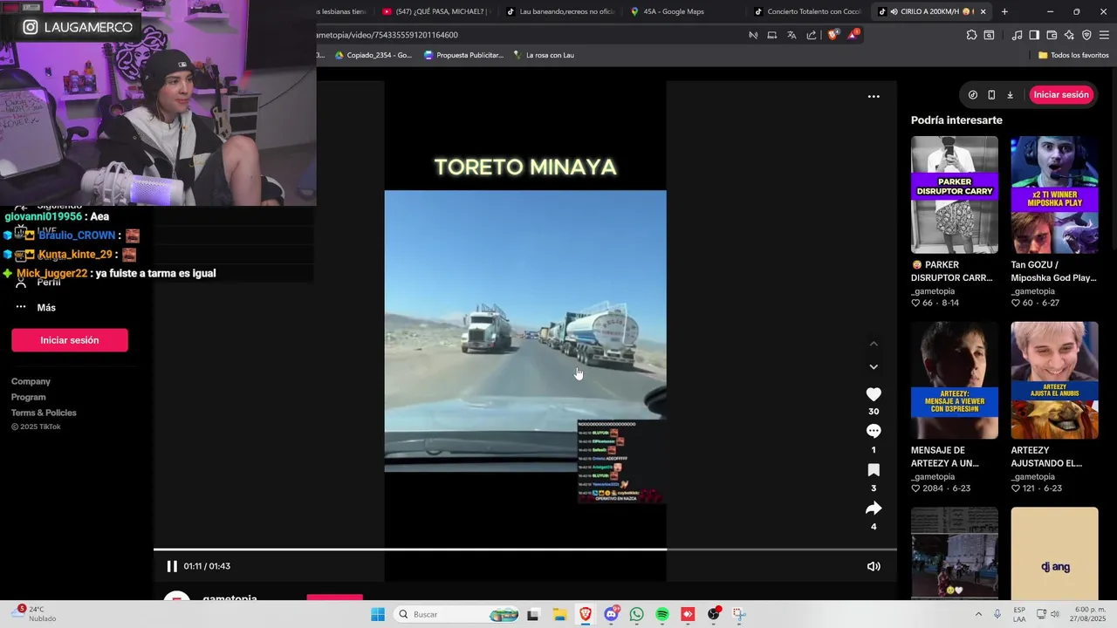Open Spotify from the taskbar

click(662, 614)
